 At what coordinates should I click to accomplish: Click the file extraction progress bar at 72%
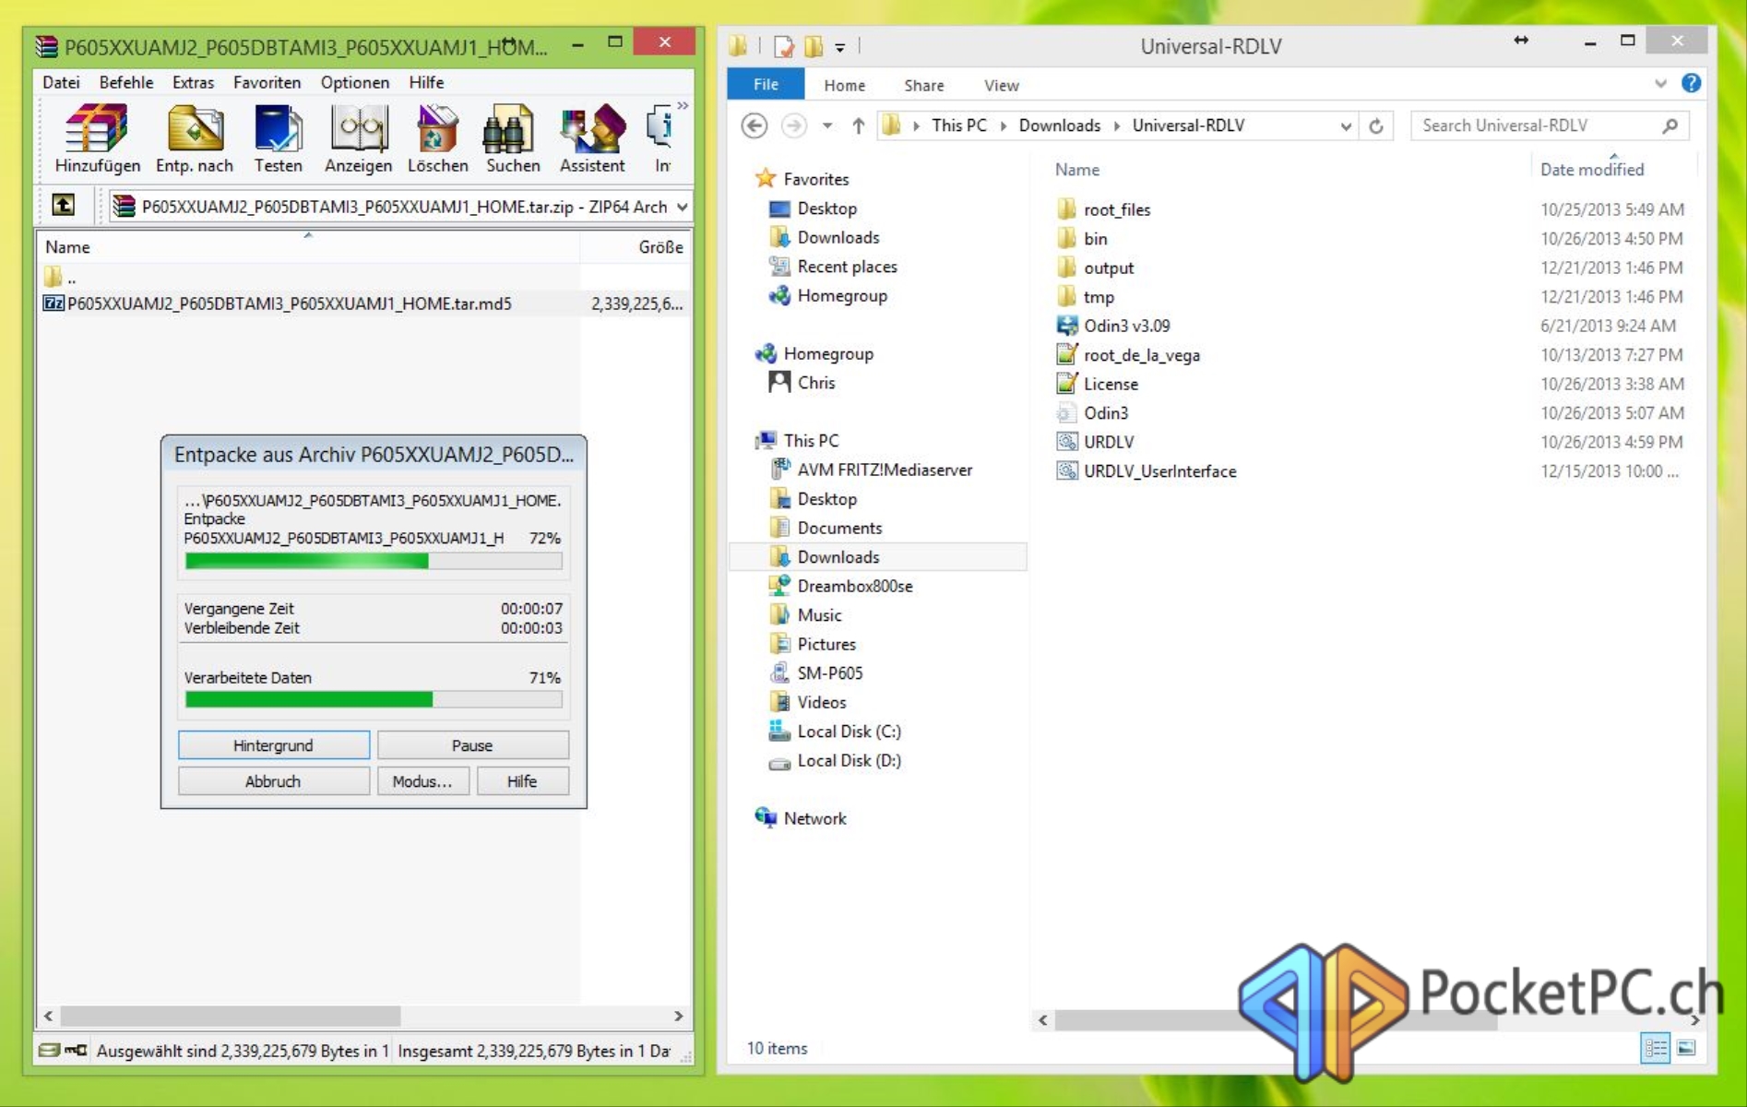point(374,561)
